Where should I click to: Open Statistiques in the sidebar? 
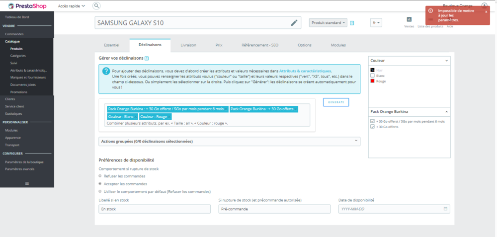tap(13, 114)
